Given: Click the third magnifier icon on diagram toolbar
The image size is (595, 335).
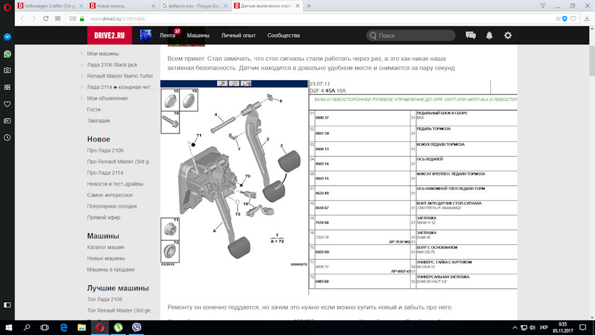Looking at the screenshot, I should click(x=246, y=83).
